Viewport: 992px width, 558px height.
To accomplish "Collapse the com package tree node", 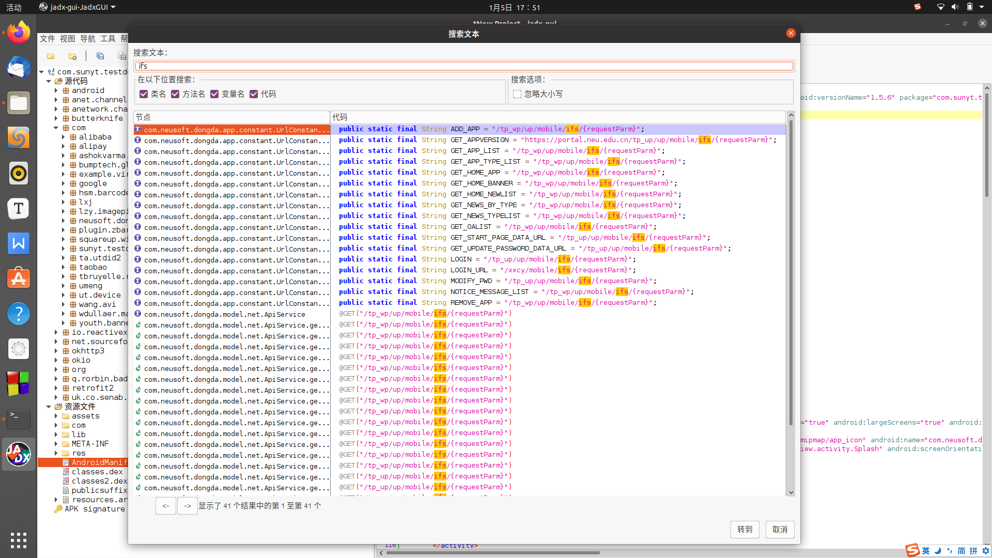I will tap(56, 128).
